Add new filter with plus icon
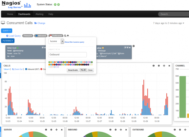189x137 pixels. (x=134, y=46)
